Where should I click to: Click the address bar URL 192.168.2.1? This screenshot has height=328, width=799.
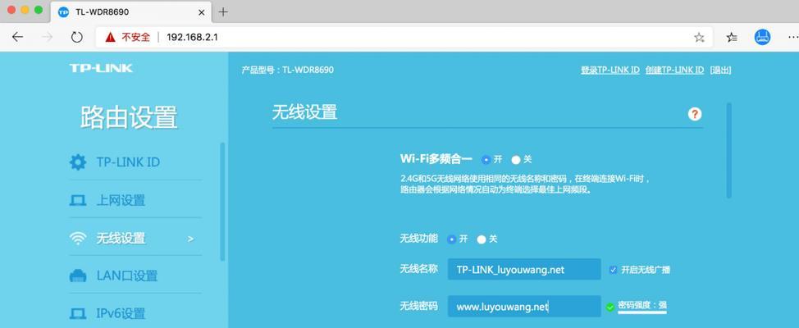pyautogui.click(x=192, y=37)
